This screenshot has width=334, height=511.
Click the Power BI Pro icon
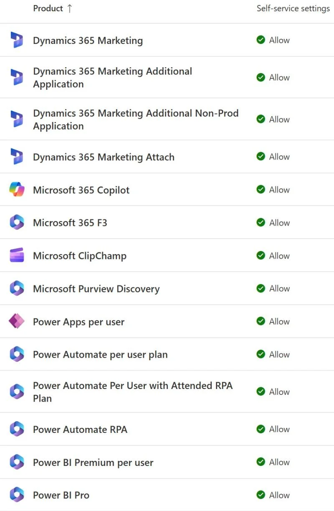click(x=17, y=495)
